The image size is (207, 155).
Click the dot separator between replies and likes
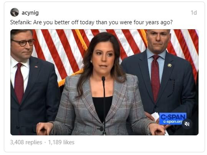point(45,142)
